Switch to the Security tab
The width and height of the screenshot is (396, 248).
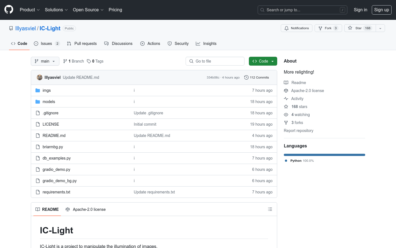pos(178,44)
